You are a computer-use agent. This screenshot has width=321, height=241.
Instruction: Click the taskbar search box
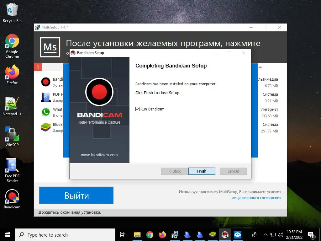65,235
